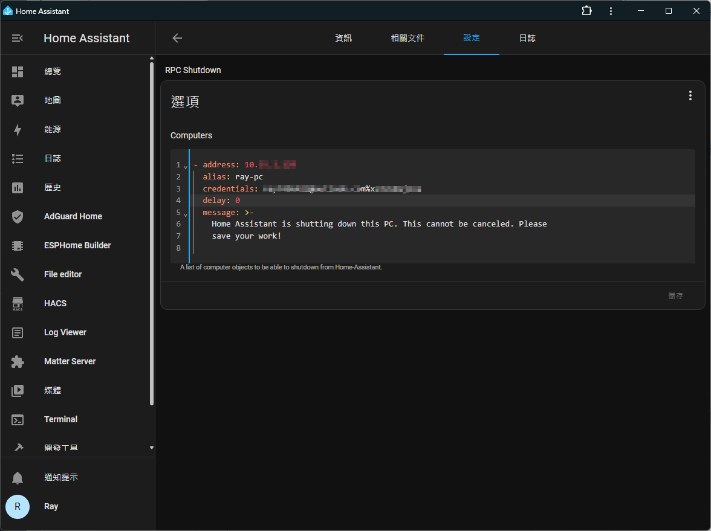711x531 pixels.
Task: Open the Matter Server puzzle icon
Action: pos(17,361)
